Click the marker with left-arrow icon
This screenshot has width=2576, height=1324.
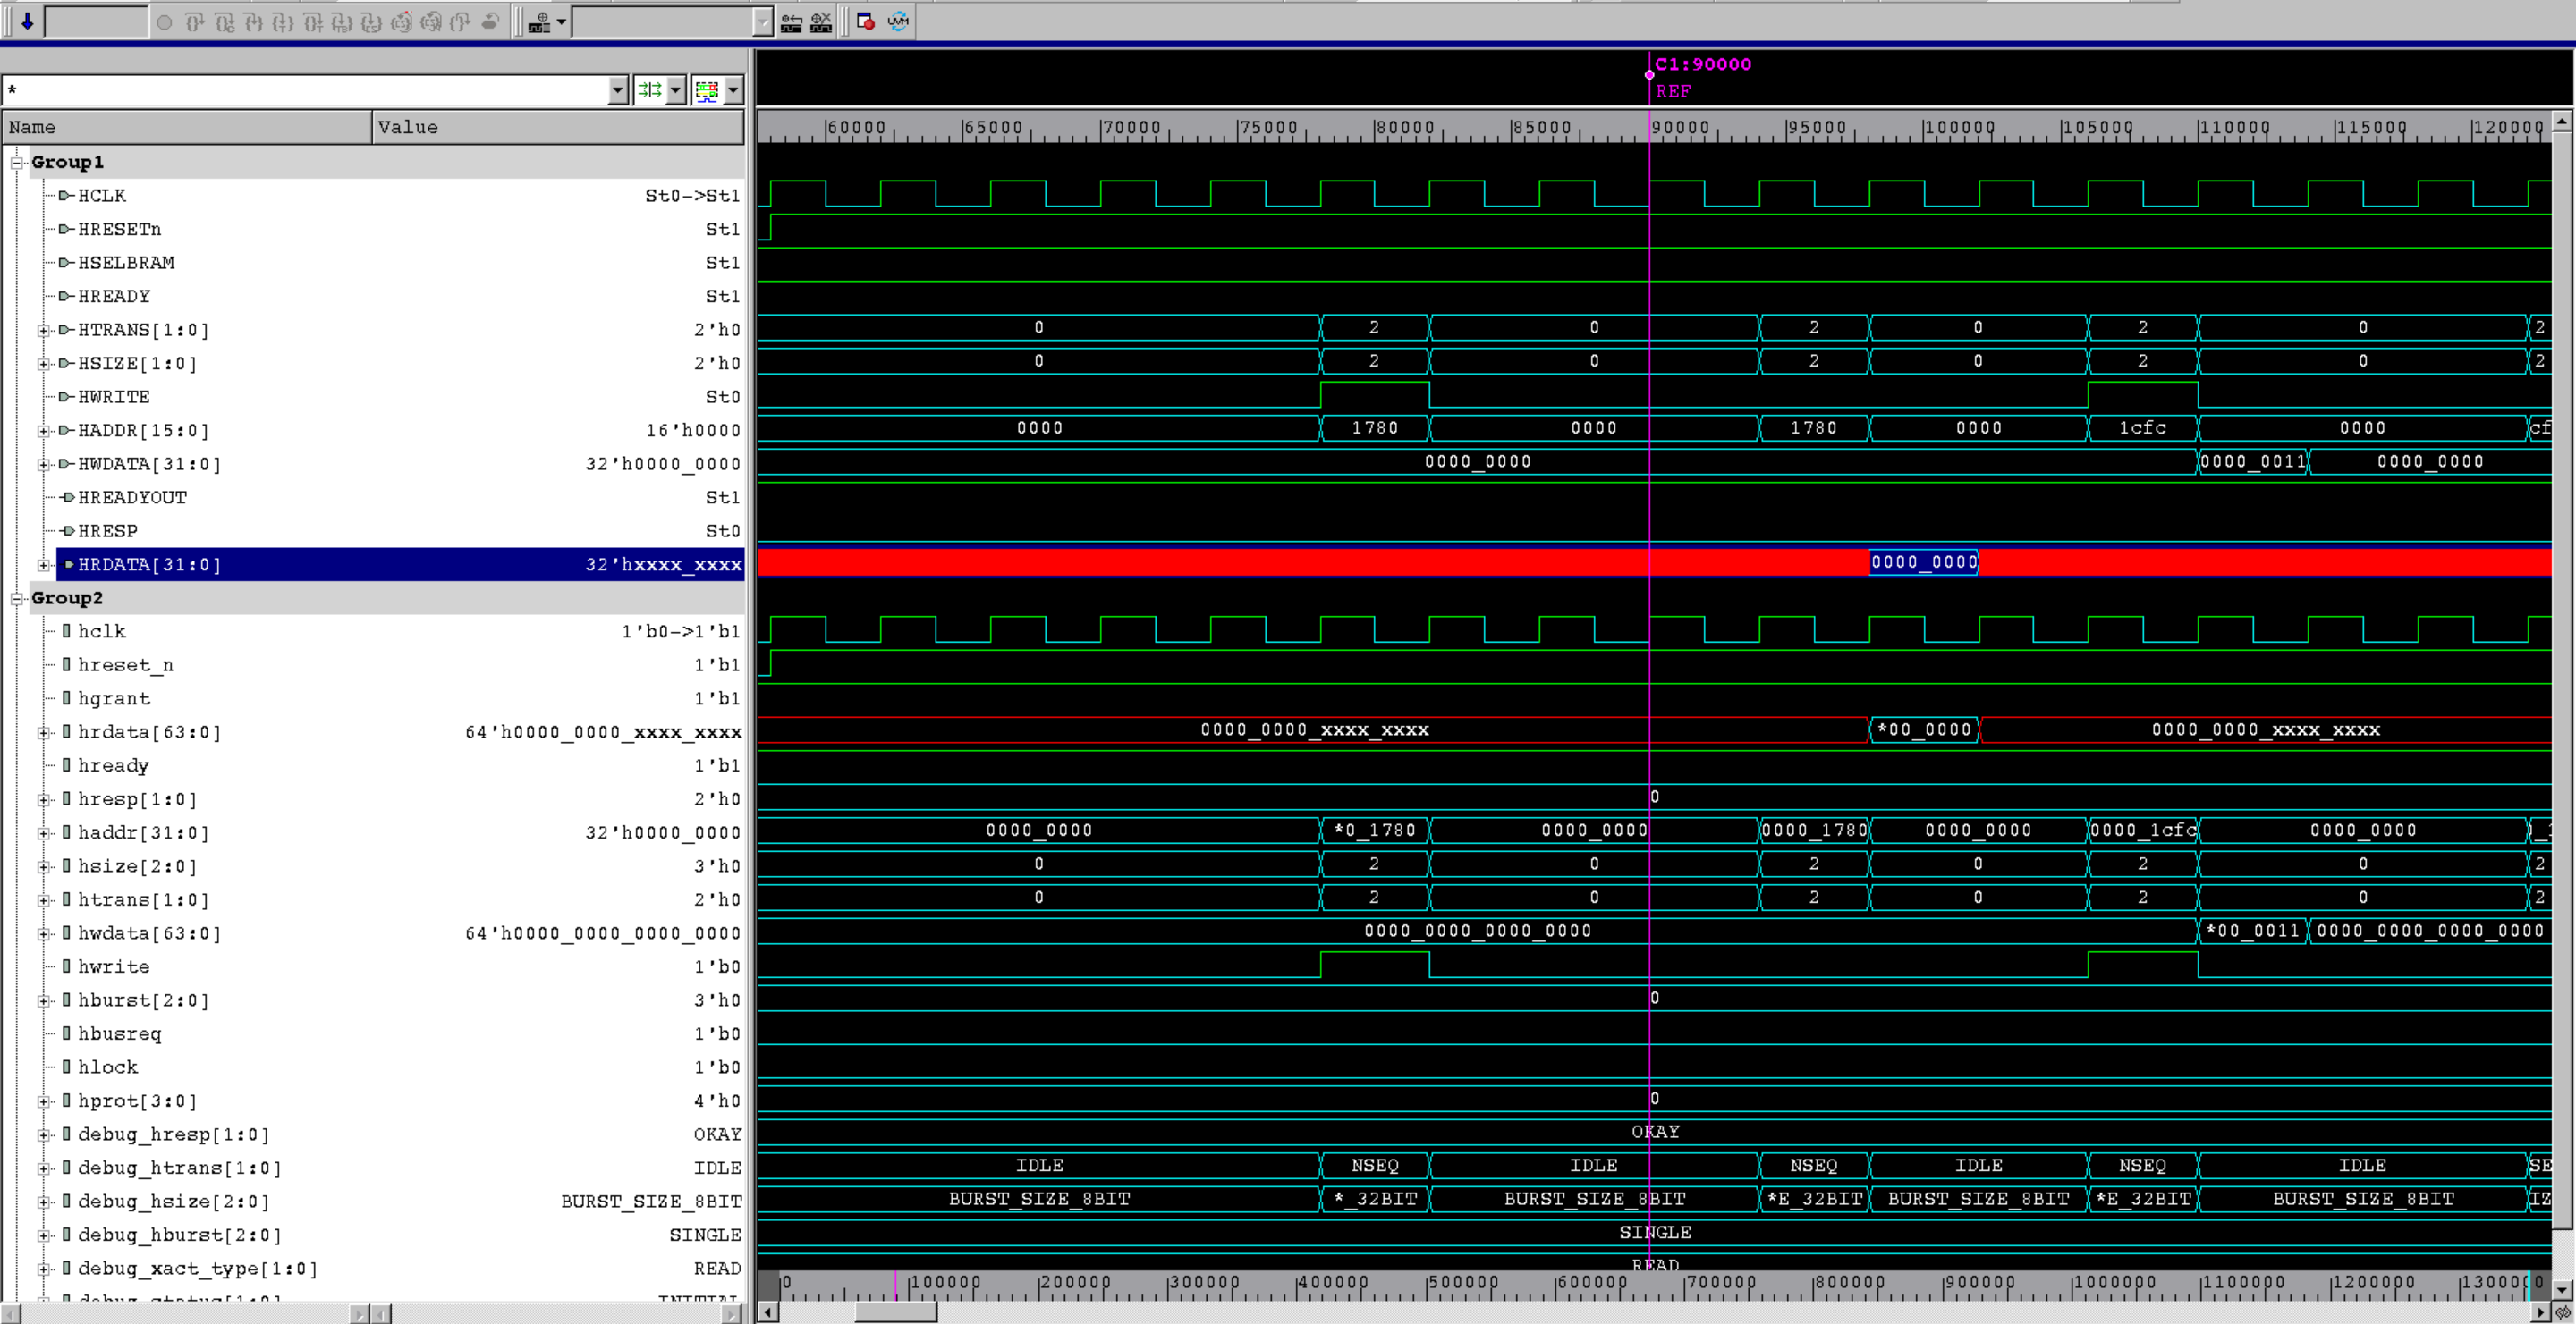[791, 21]
